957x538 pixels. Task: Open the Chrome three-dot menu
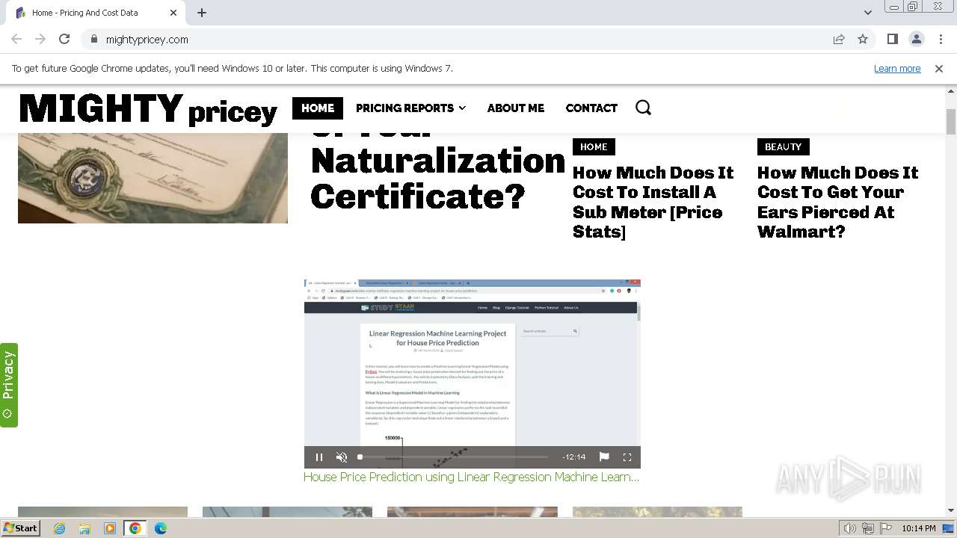[941, 40]
